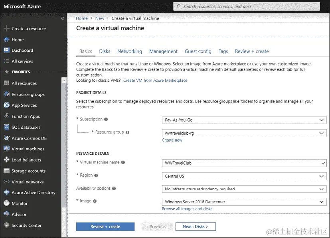This screenshot has width=330, height=238.
Task: Click Create new resource group link
Action: (x=172, y=140)
